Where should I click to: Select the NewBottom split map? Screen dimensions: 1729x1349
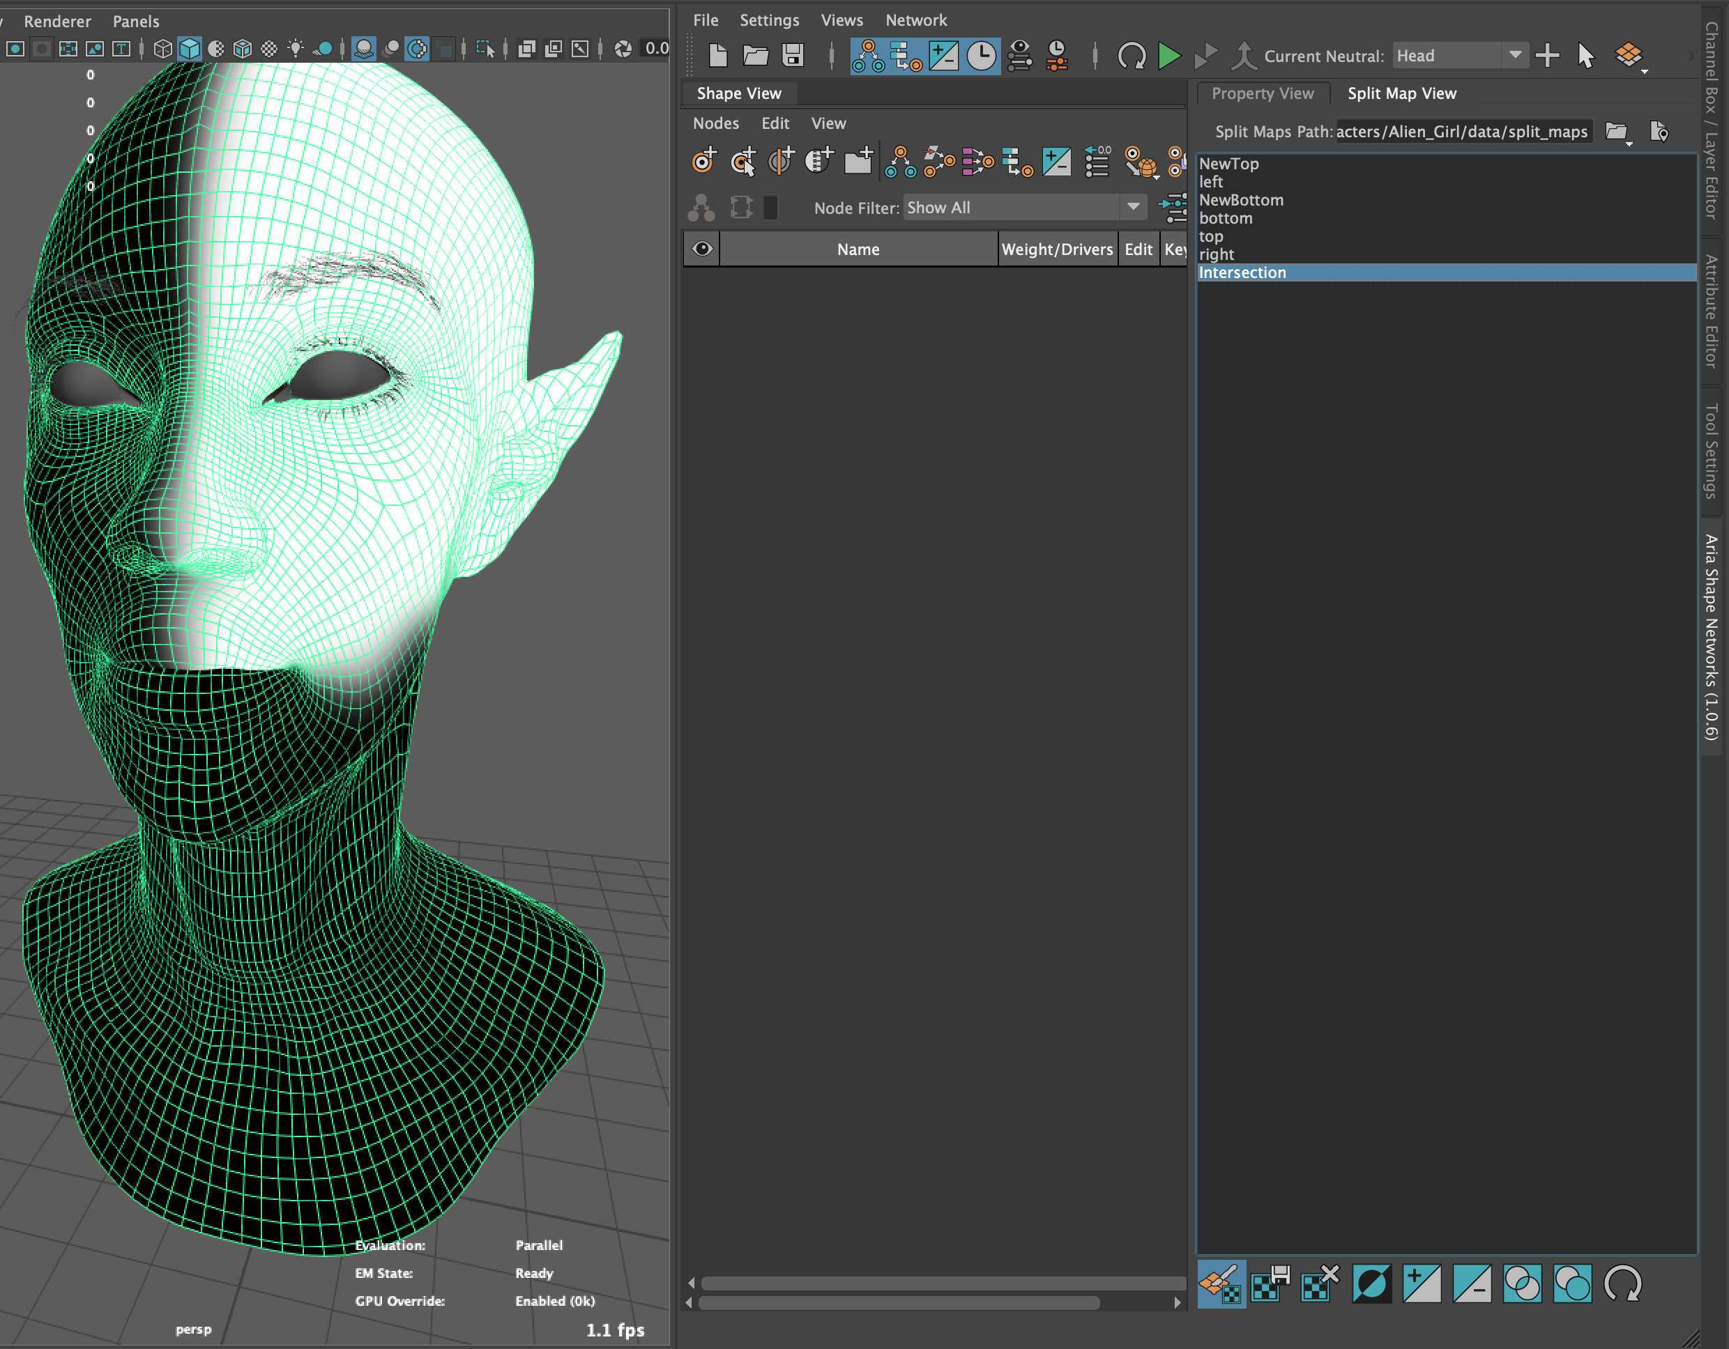click(1447, 200)
